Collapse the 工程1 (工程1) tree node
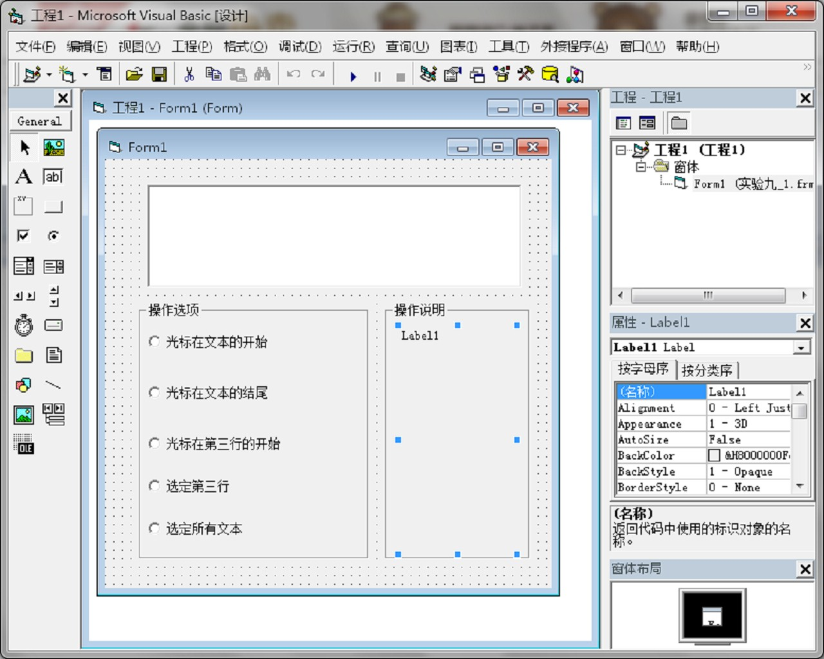The height and width of the screenshot is (659, 824). [x=621, y=150]
